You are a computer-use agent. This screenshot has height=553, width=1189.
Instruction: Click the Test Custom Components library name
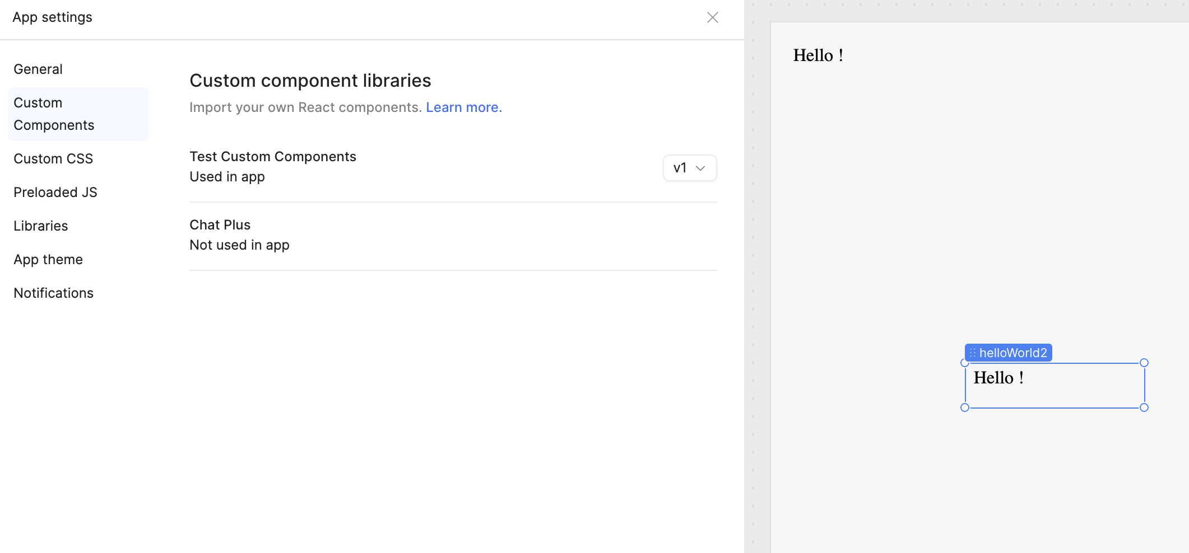(x=273, y=157)
